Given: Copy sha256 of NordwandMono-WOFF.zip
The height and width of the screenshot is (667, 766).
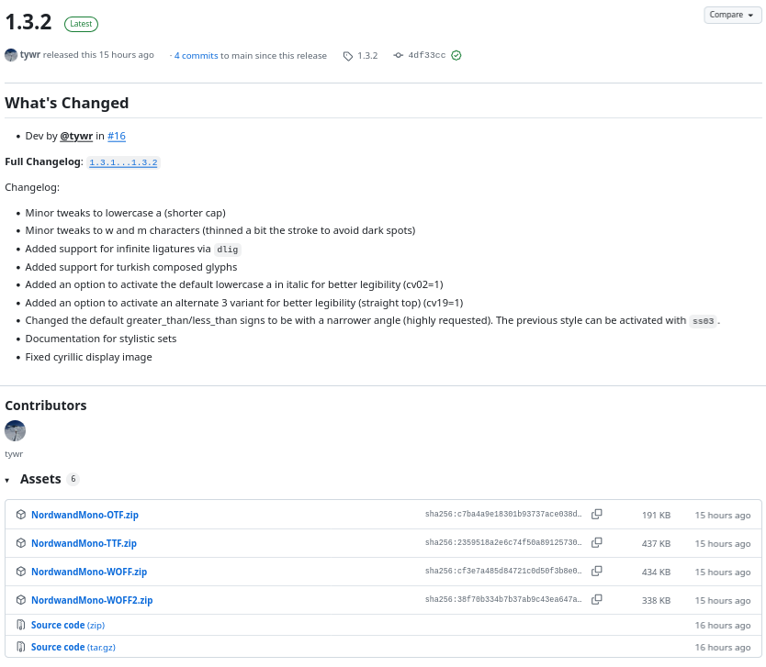Looking at the screenshot, I should pos(596,571).
